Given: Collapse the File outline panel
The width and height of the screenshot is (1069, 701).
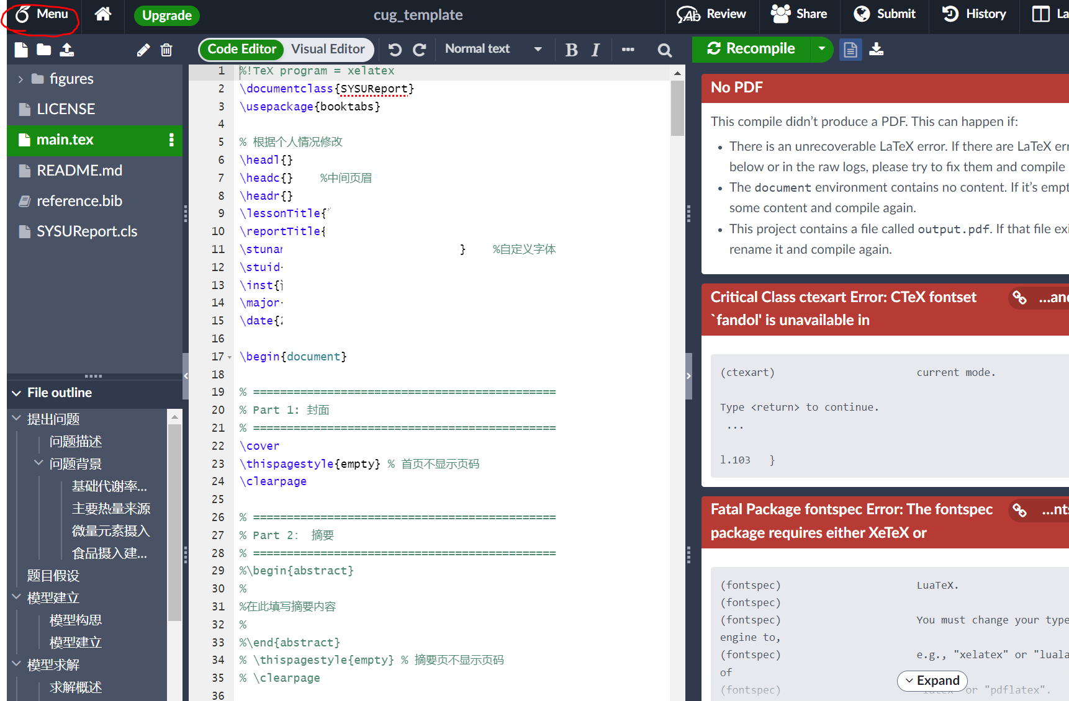Looking at the screenshot, I should coord(17,393).
